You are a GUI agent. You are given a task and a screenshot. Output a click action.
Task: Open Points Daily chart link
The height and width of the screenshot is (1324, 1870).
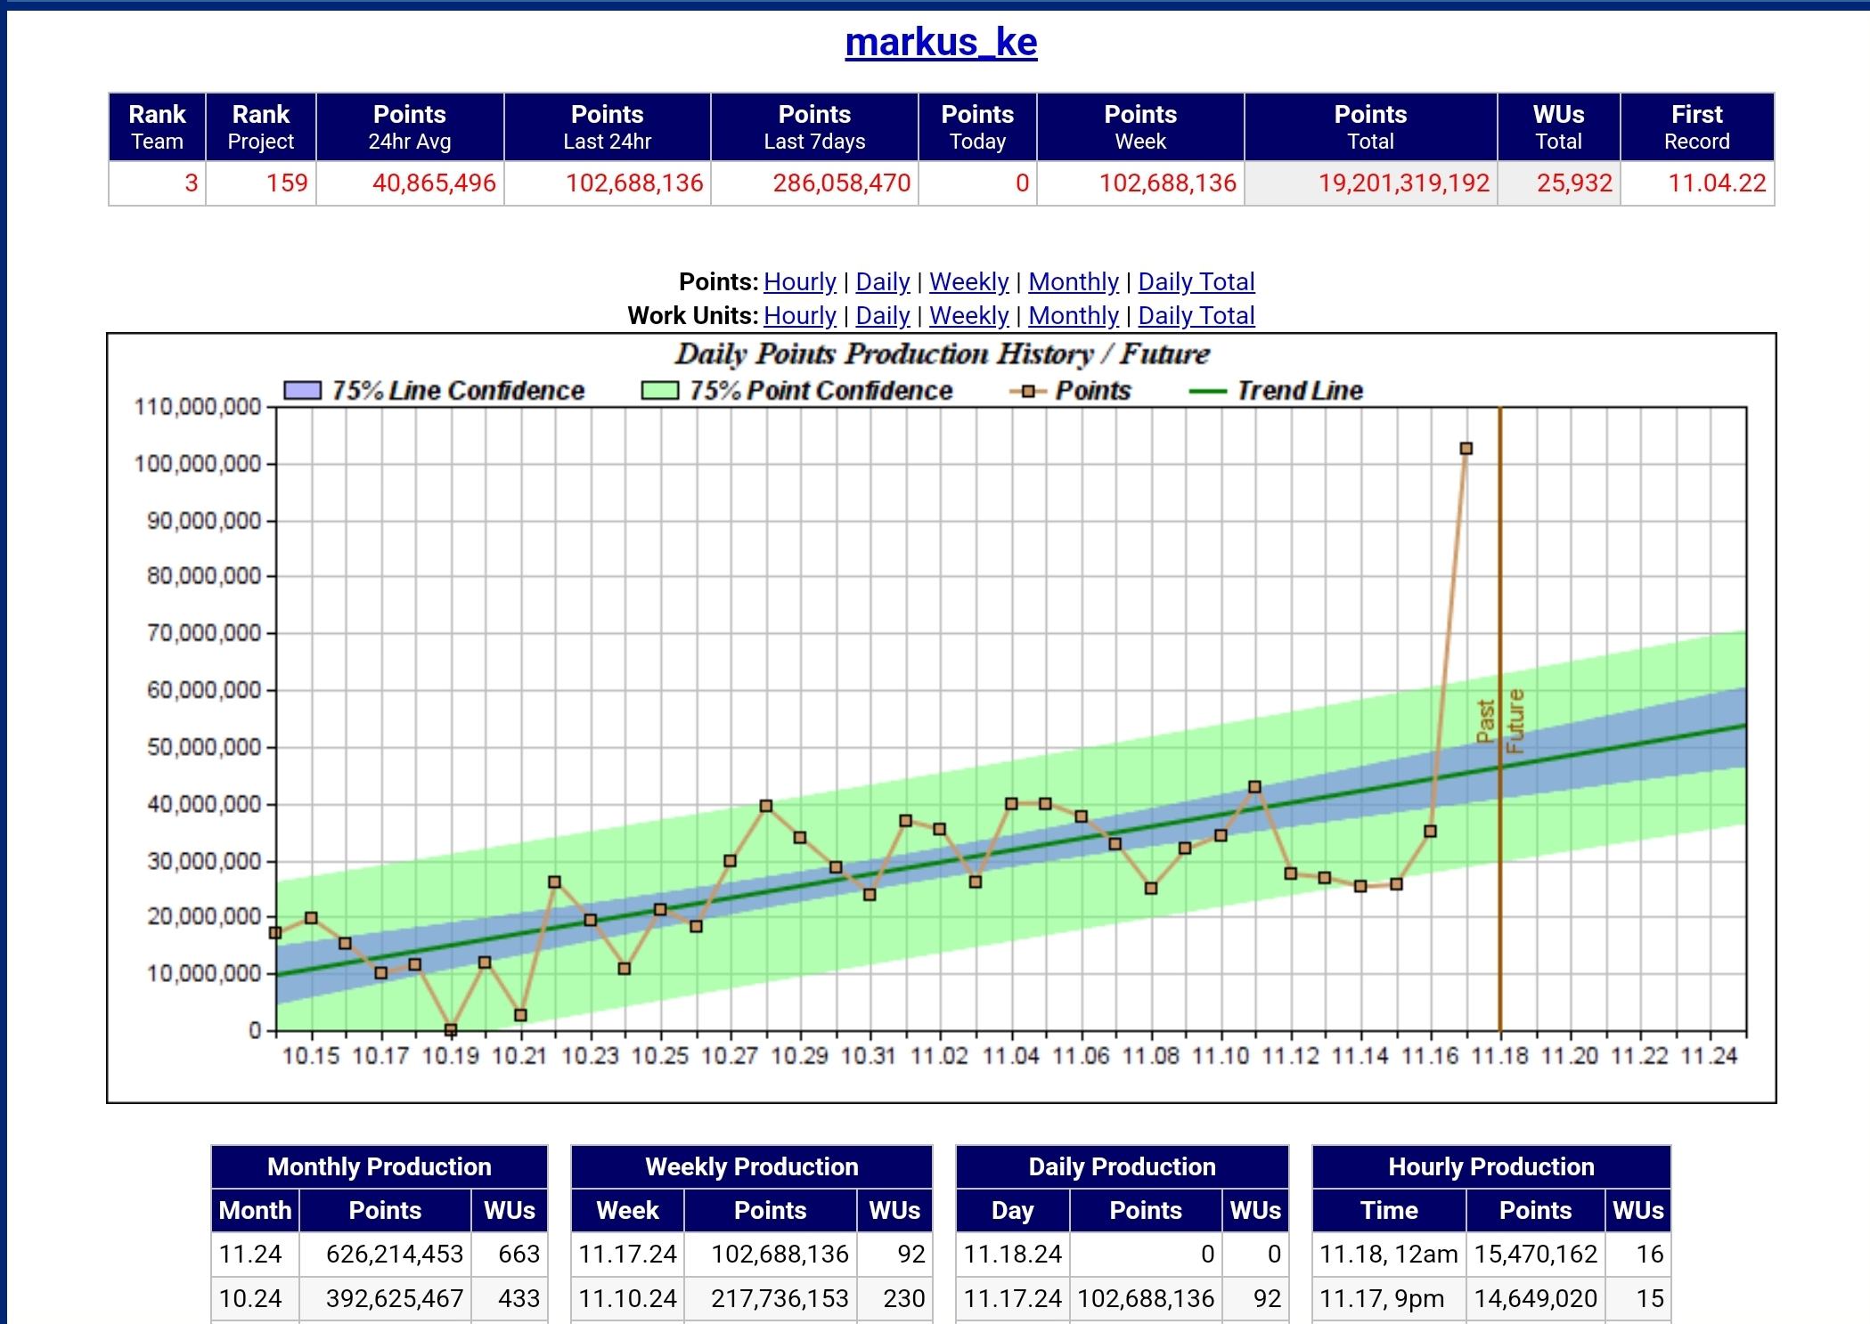(x=882, y=281)
